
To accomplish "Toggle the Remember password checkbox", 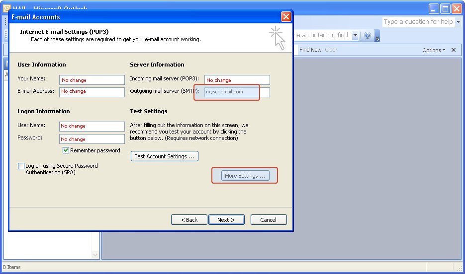I will coord(66,150).
